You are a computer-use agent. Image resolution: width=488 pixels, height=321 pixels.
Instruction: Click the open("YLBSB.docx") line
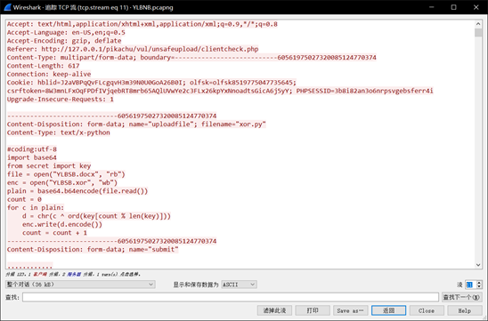(x=66, y=174)
